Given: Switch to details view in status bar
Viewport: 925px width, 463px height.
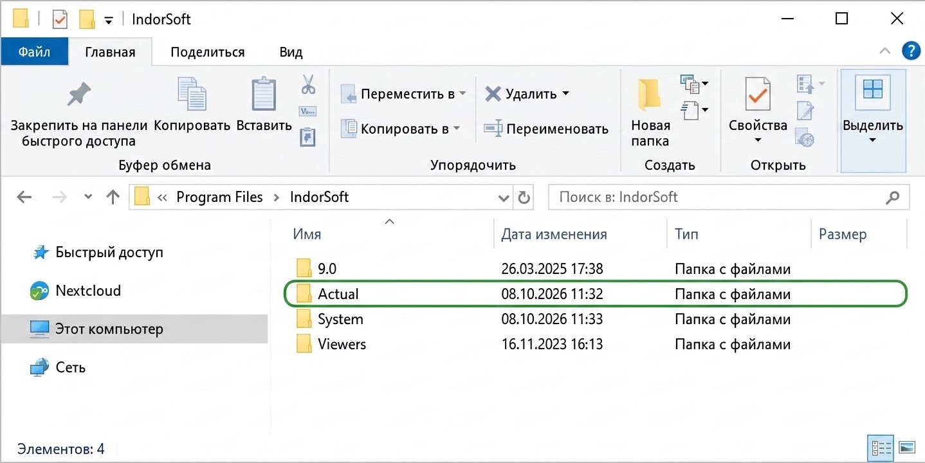Looking at the screenshot, I should [x=881, y=448].
